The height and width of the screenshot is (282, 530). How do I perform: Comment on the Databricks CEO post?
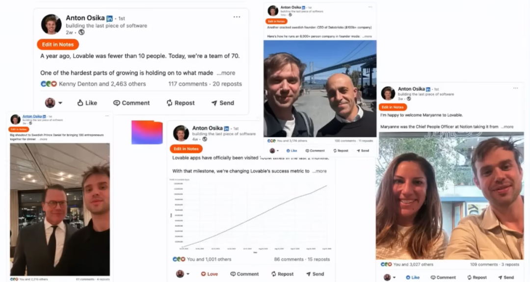tap(315, 151)
